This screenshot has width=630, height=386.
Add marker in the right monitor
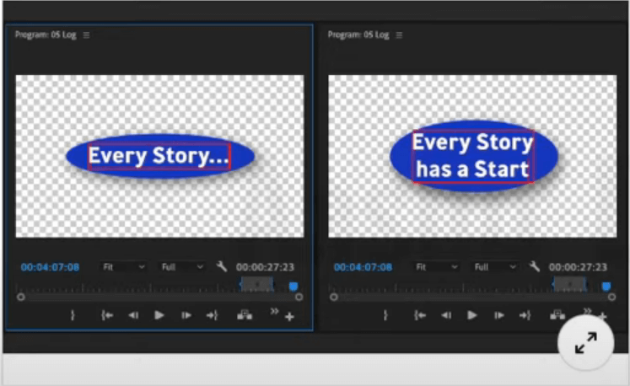tap(386, 315)
